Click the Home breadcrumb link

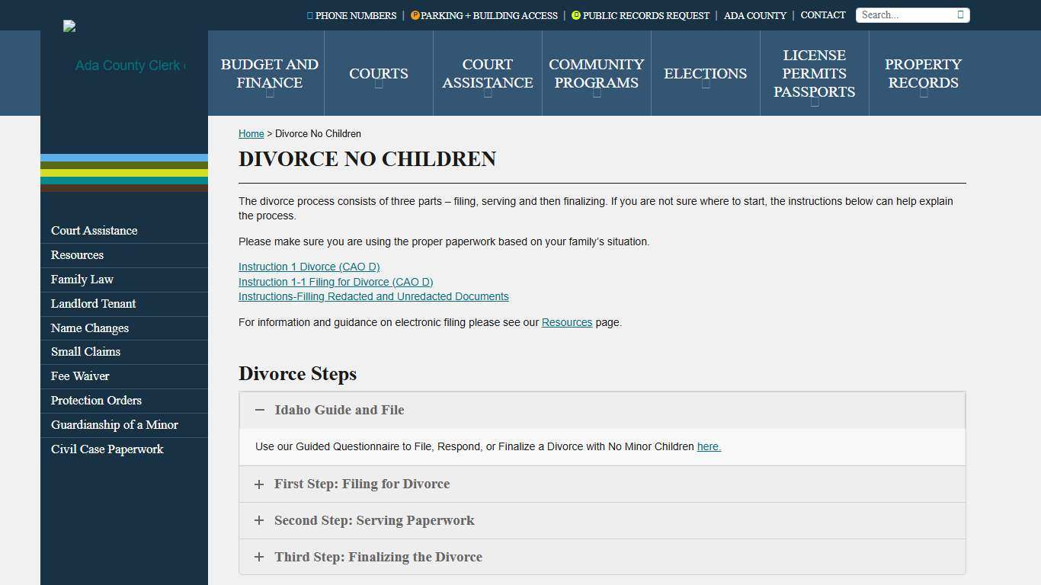coord(251,133)
